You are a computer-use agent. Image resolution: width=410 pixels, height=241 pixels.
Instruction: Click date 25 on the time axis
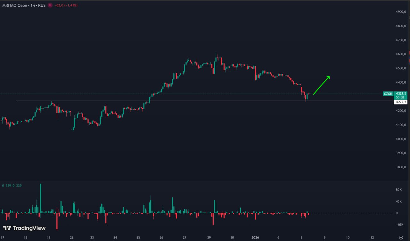point(138,237)
